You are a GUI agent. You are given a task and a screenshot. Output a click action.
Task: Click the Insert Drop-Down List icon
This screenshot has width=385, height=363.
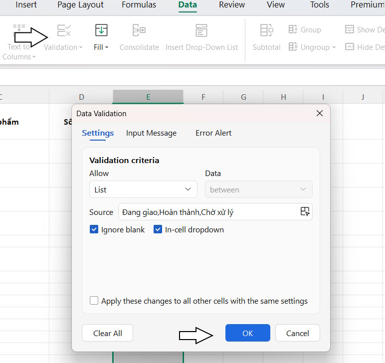(x=201, y=30)
